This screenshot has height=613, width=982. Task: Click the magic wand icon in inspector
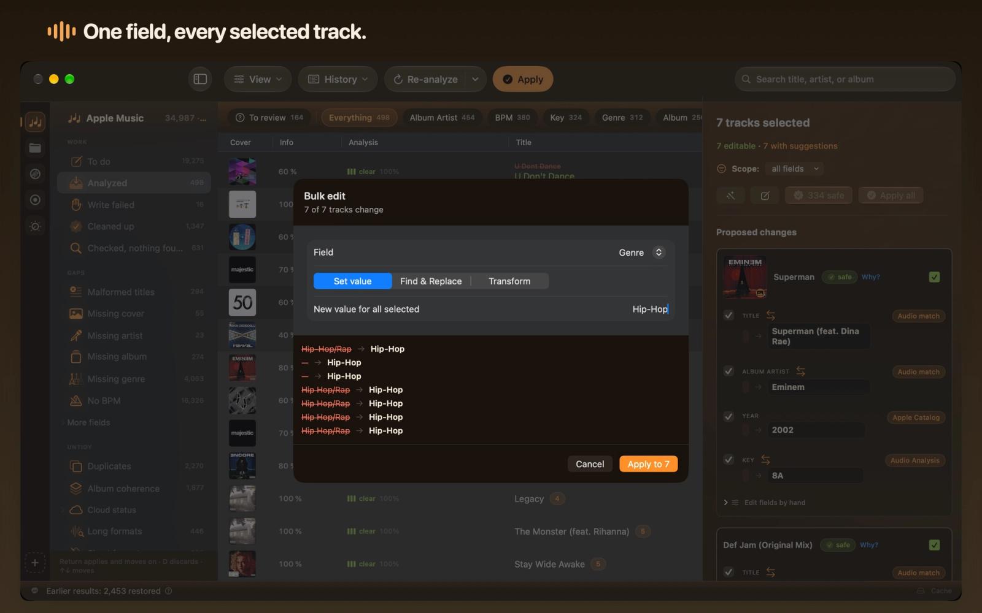730,196
